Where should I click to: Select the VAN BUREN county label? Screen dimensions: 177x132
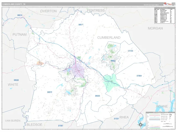13,121
